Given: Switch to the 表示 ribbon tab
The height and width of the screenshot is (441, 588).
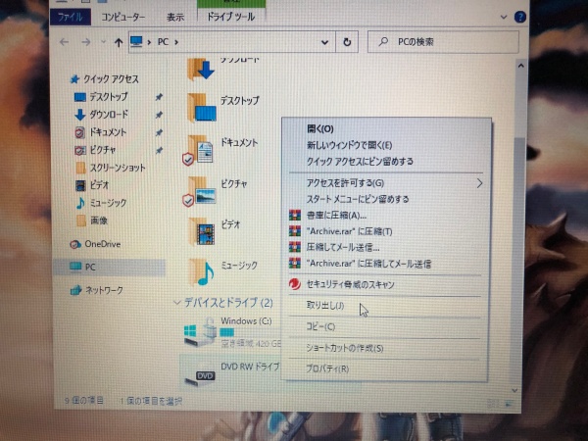Looking at the screenshot, I should coord(174,17).
